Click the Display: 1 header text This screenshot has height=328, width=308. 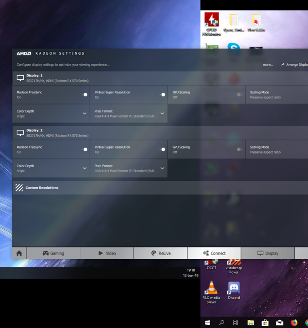pos(34,76)
